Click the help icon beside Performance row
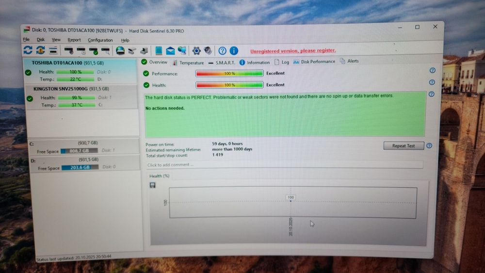Screen dimensions: 485x273 pos(433,70)
